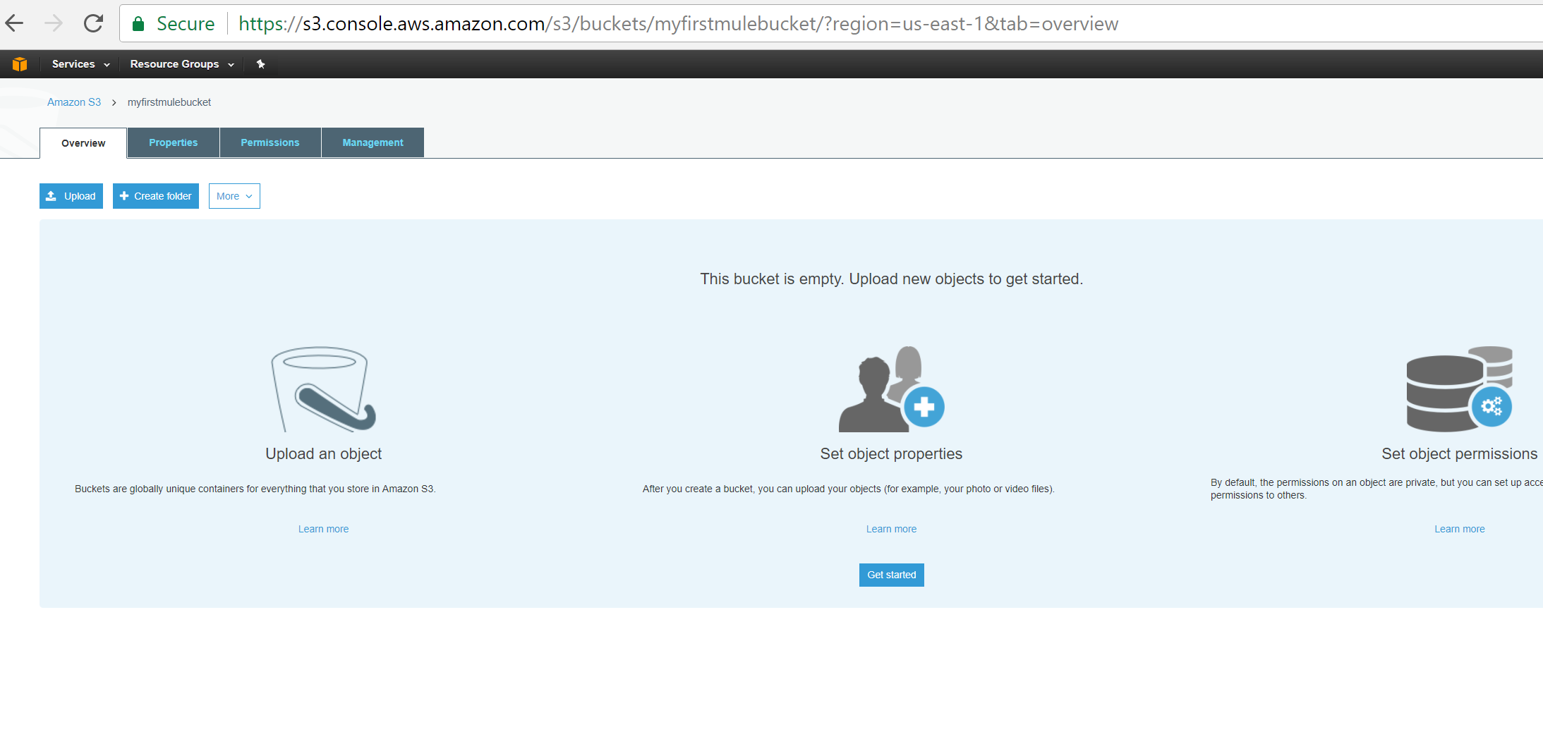Switch to the Properties tab
The width and height of the screenshot is (1543, 751).
(174, 142)
